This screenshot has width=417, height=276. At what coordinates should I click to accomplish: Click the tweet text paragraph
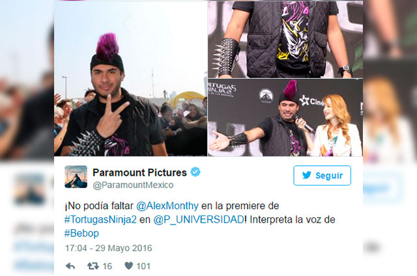(200, 219)
